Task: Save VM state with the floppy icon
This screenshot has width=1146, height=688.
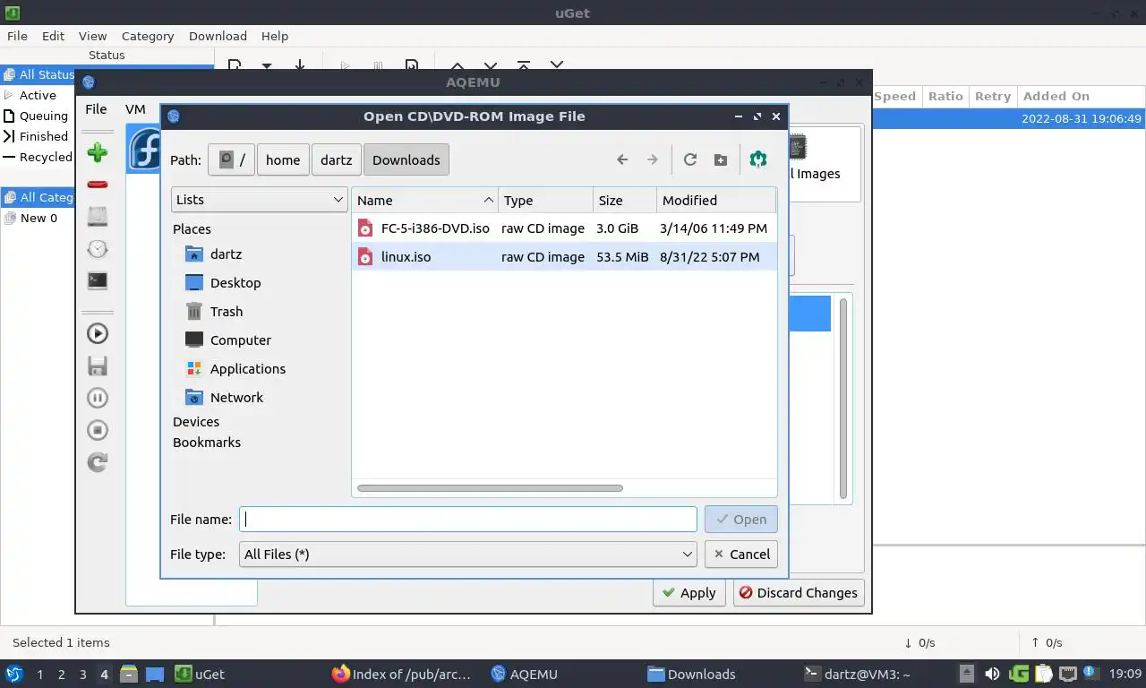Action: click(x=98, y=365)
